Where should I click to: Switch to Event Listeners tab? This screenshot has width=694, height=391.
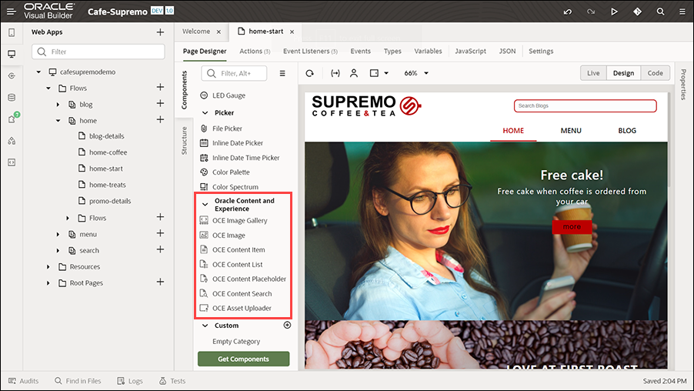coord(310,52)
